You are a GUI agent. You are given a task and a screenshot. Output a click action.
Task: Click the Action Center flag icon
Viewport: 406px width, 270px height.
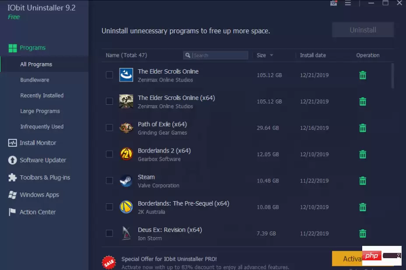click(12, 212)
